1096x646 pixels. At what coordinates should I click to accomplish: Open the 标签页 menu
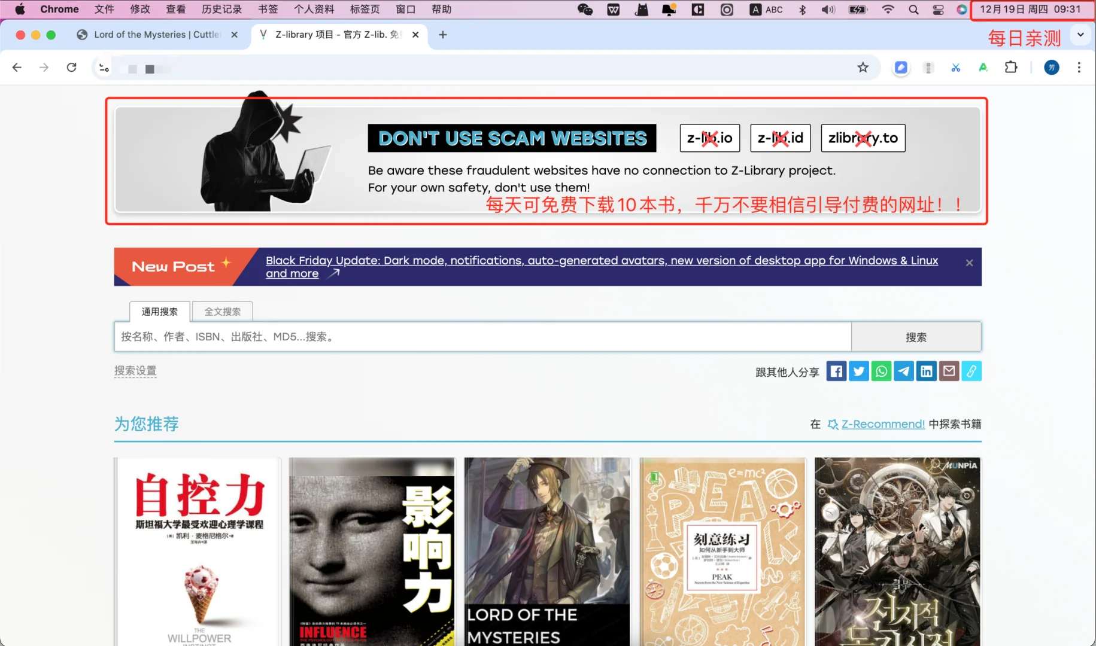[x=365, y=10]
